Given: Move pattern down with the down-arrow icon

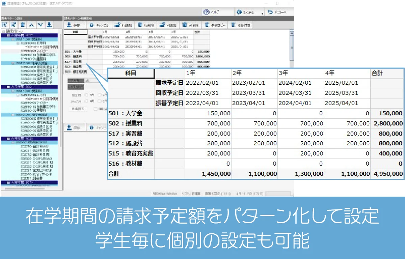Looking at the screenshot, I should tap(40, 25).
